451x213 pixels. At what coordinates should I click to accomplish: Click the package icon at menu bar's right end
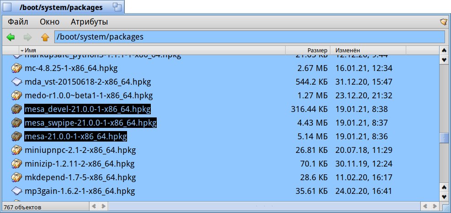pyautogui.click(x=444, y=22)
